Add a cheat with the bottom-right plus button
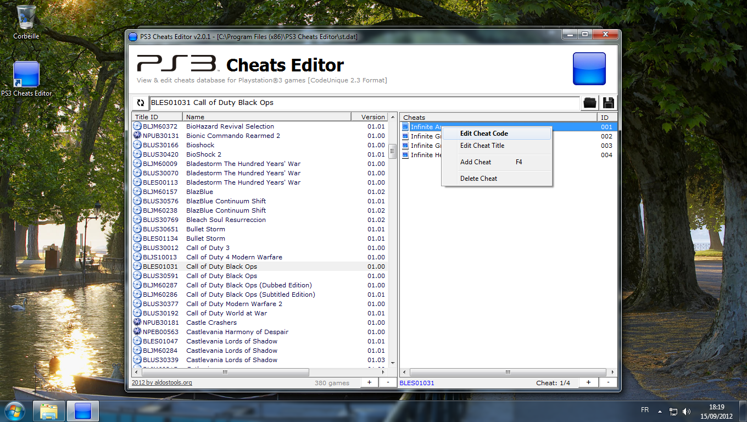Viewport: 747px width, 422px height. pos(588,382)
